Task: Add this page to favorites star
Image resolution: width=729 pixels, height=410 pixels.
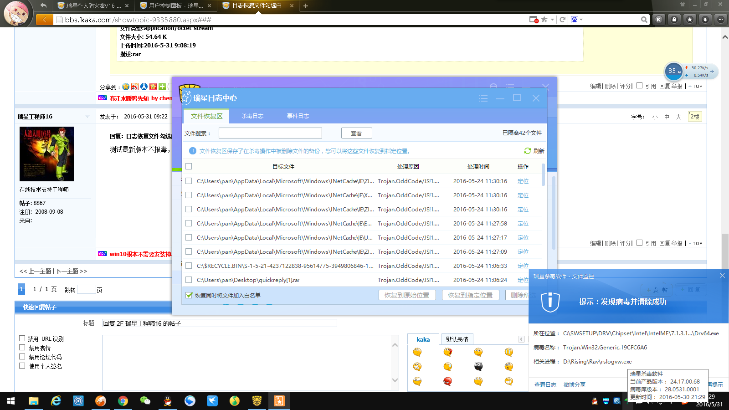Action: pyautogui.click(x=544, y=20)
